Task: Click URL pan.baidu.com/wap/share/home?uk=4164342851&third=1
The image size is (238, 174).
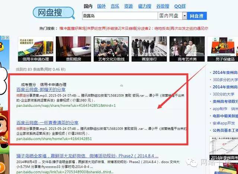Action: coord(66,105)
